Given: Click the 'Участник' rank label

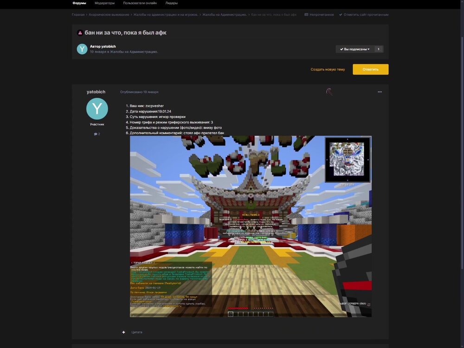Looking at the screenshot, I should pyautogui.click(x=97, y=124).
